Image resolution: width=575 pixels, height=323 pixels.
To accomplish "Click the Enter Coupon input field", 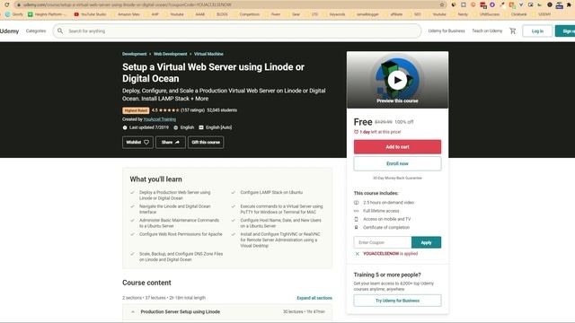I will [383, 242].
